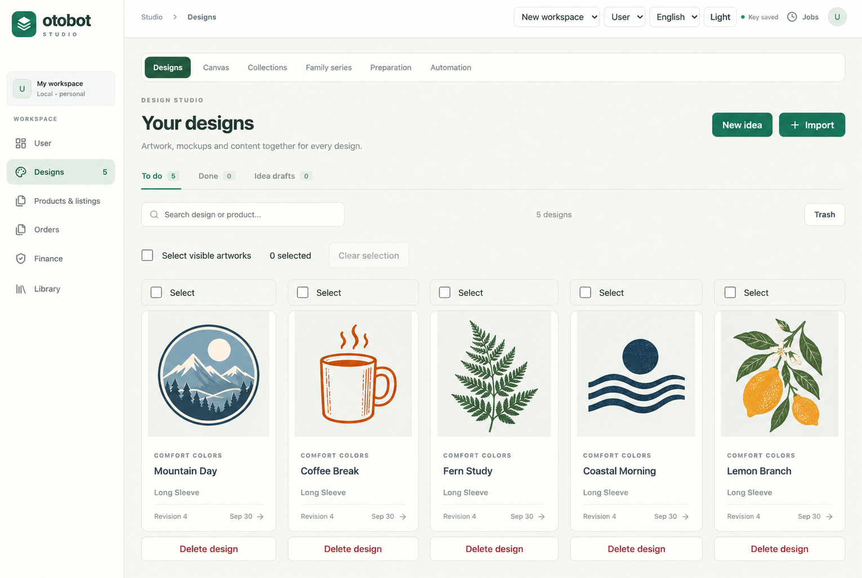Click the otobot Studio logo icon

pos(24,24)
